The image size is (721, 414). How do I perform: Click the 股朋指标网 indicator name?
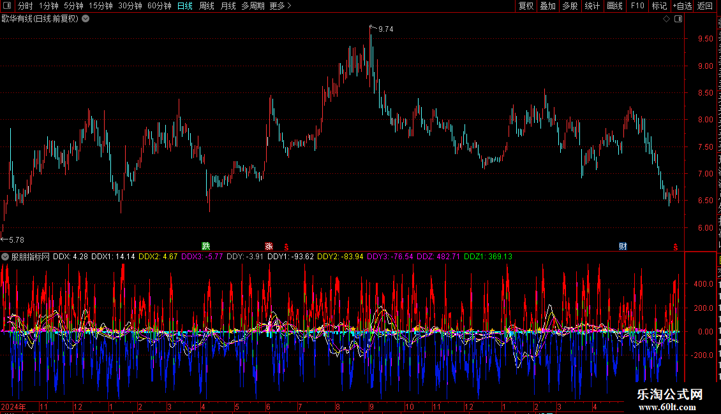[x=31, y=257]
